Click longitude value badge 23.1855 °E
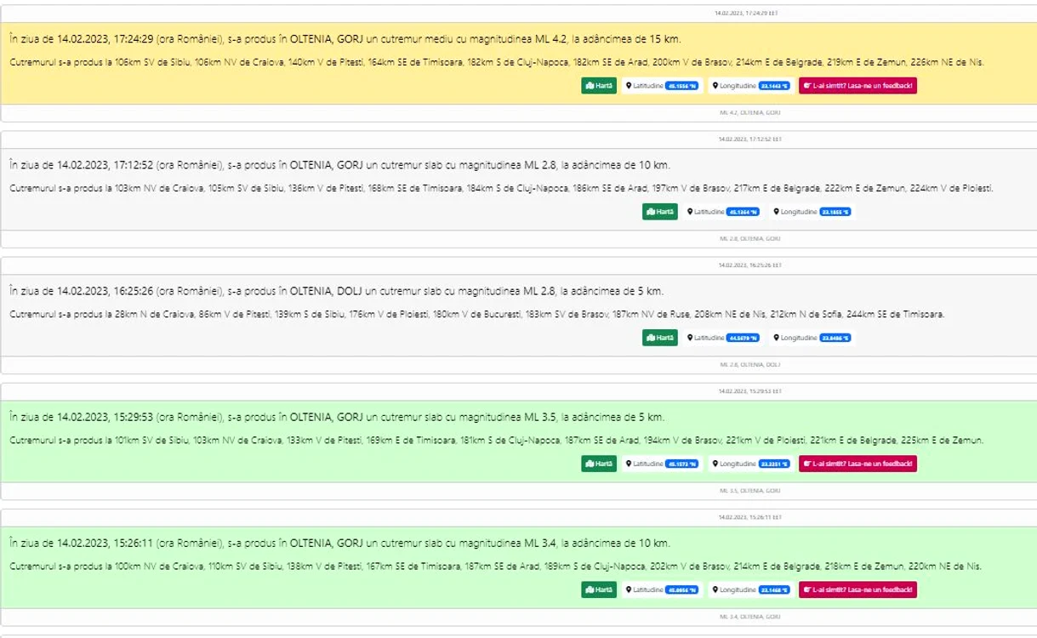 coord(835,212)
